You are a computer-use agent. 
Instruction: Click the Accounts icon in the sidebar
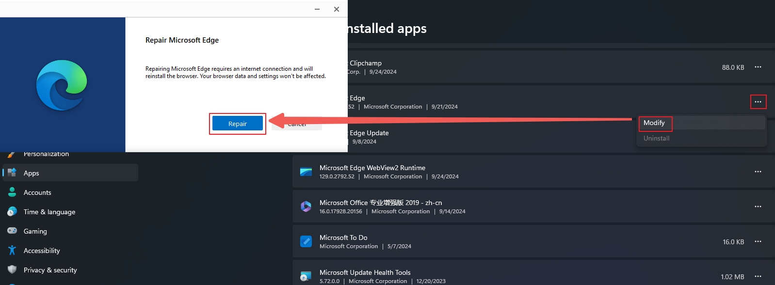[x=12, y=192]
